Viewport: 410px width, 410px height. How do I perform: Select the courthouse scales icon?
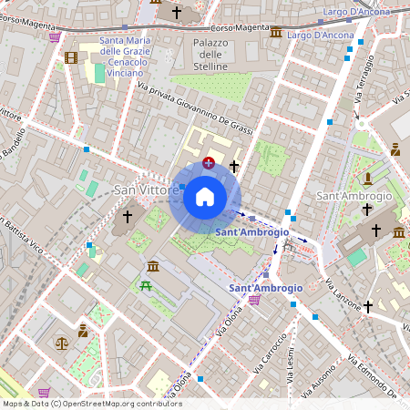pyautogui.click(x=62, y=343)
